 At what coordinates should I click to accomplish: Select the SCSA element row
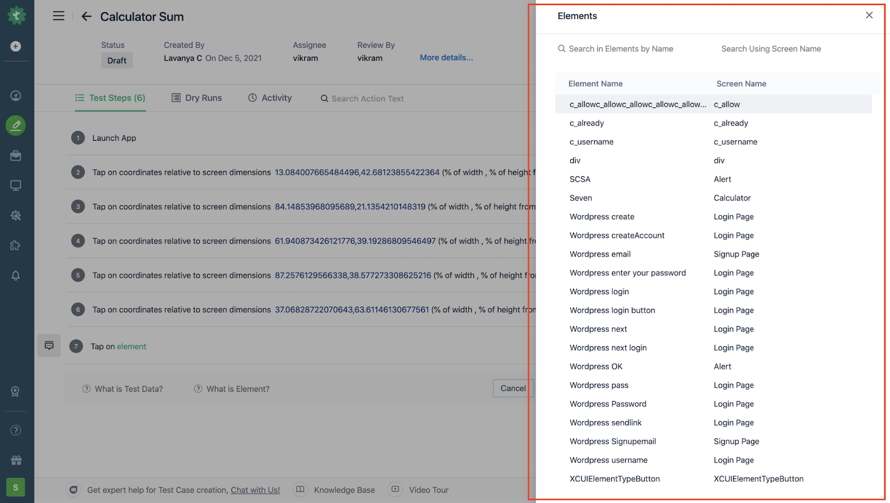tap(713, 179)
